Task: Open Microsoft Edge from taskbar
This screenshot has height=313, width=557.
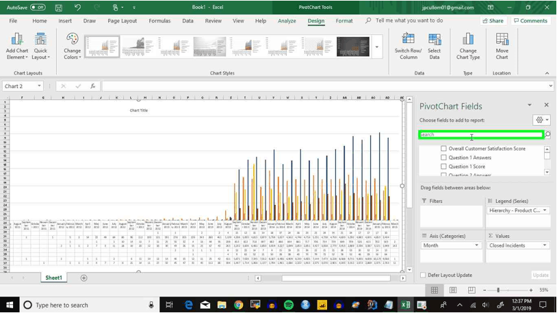Action: pos(189,305)
